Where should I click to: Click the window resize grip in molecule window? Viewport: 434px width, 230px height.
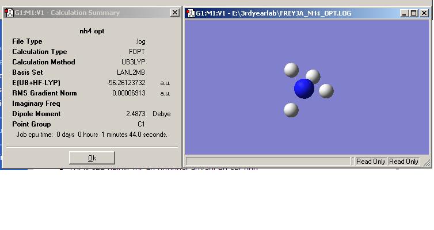pyautogui.click(x=427, y=163)
